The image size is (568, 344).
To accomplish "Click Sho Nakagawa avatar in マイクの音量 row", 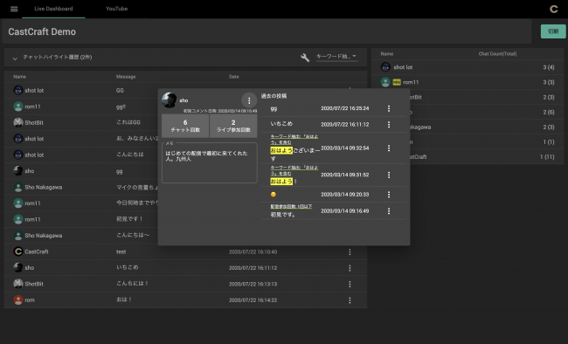I will (x=18, y=187).
